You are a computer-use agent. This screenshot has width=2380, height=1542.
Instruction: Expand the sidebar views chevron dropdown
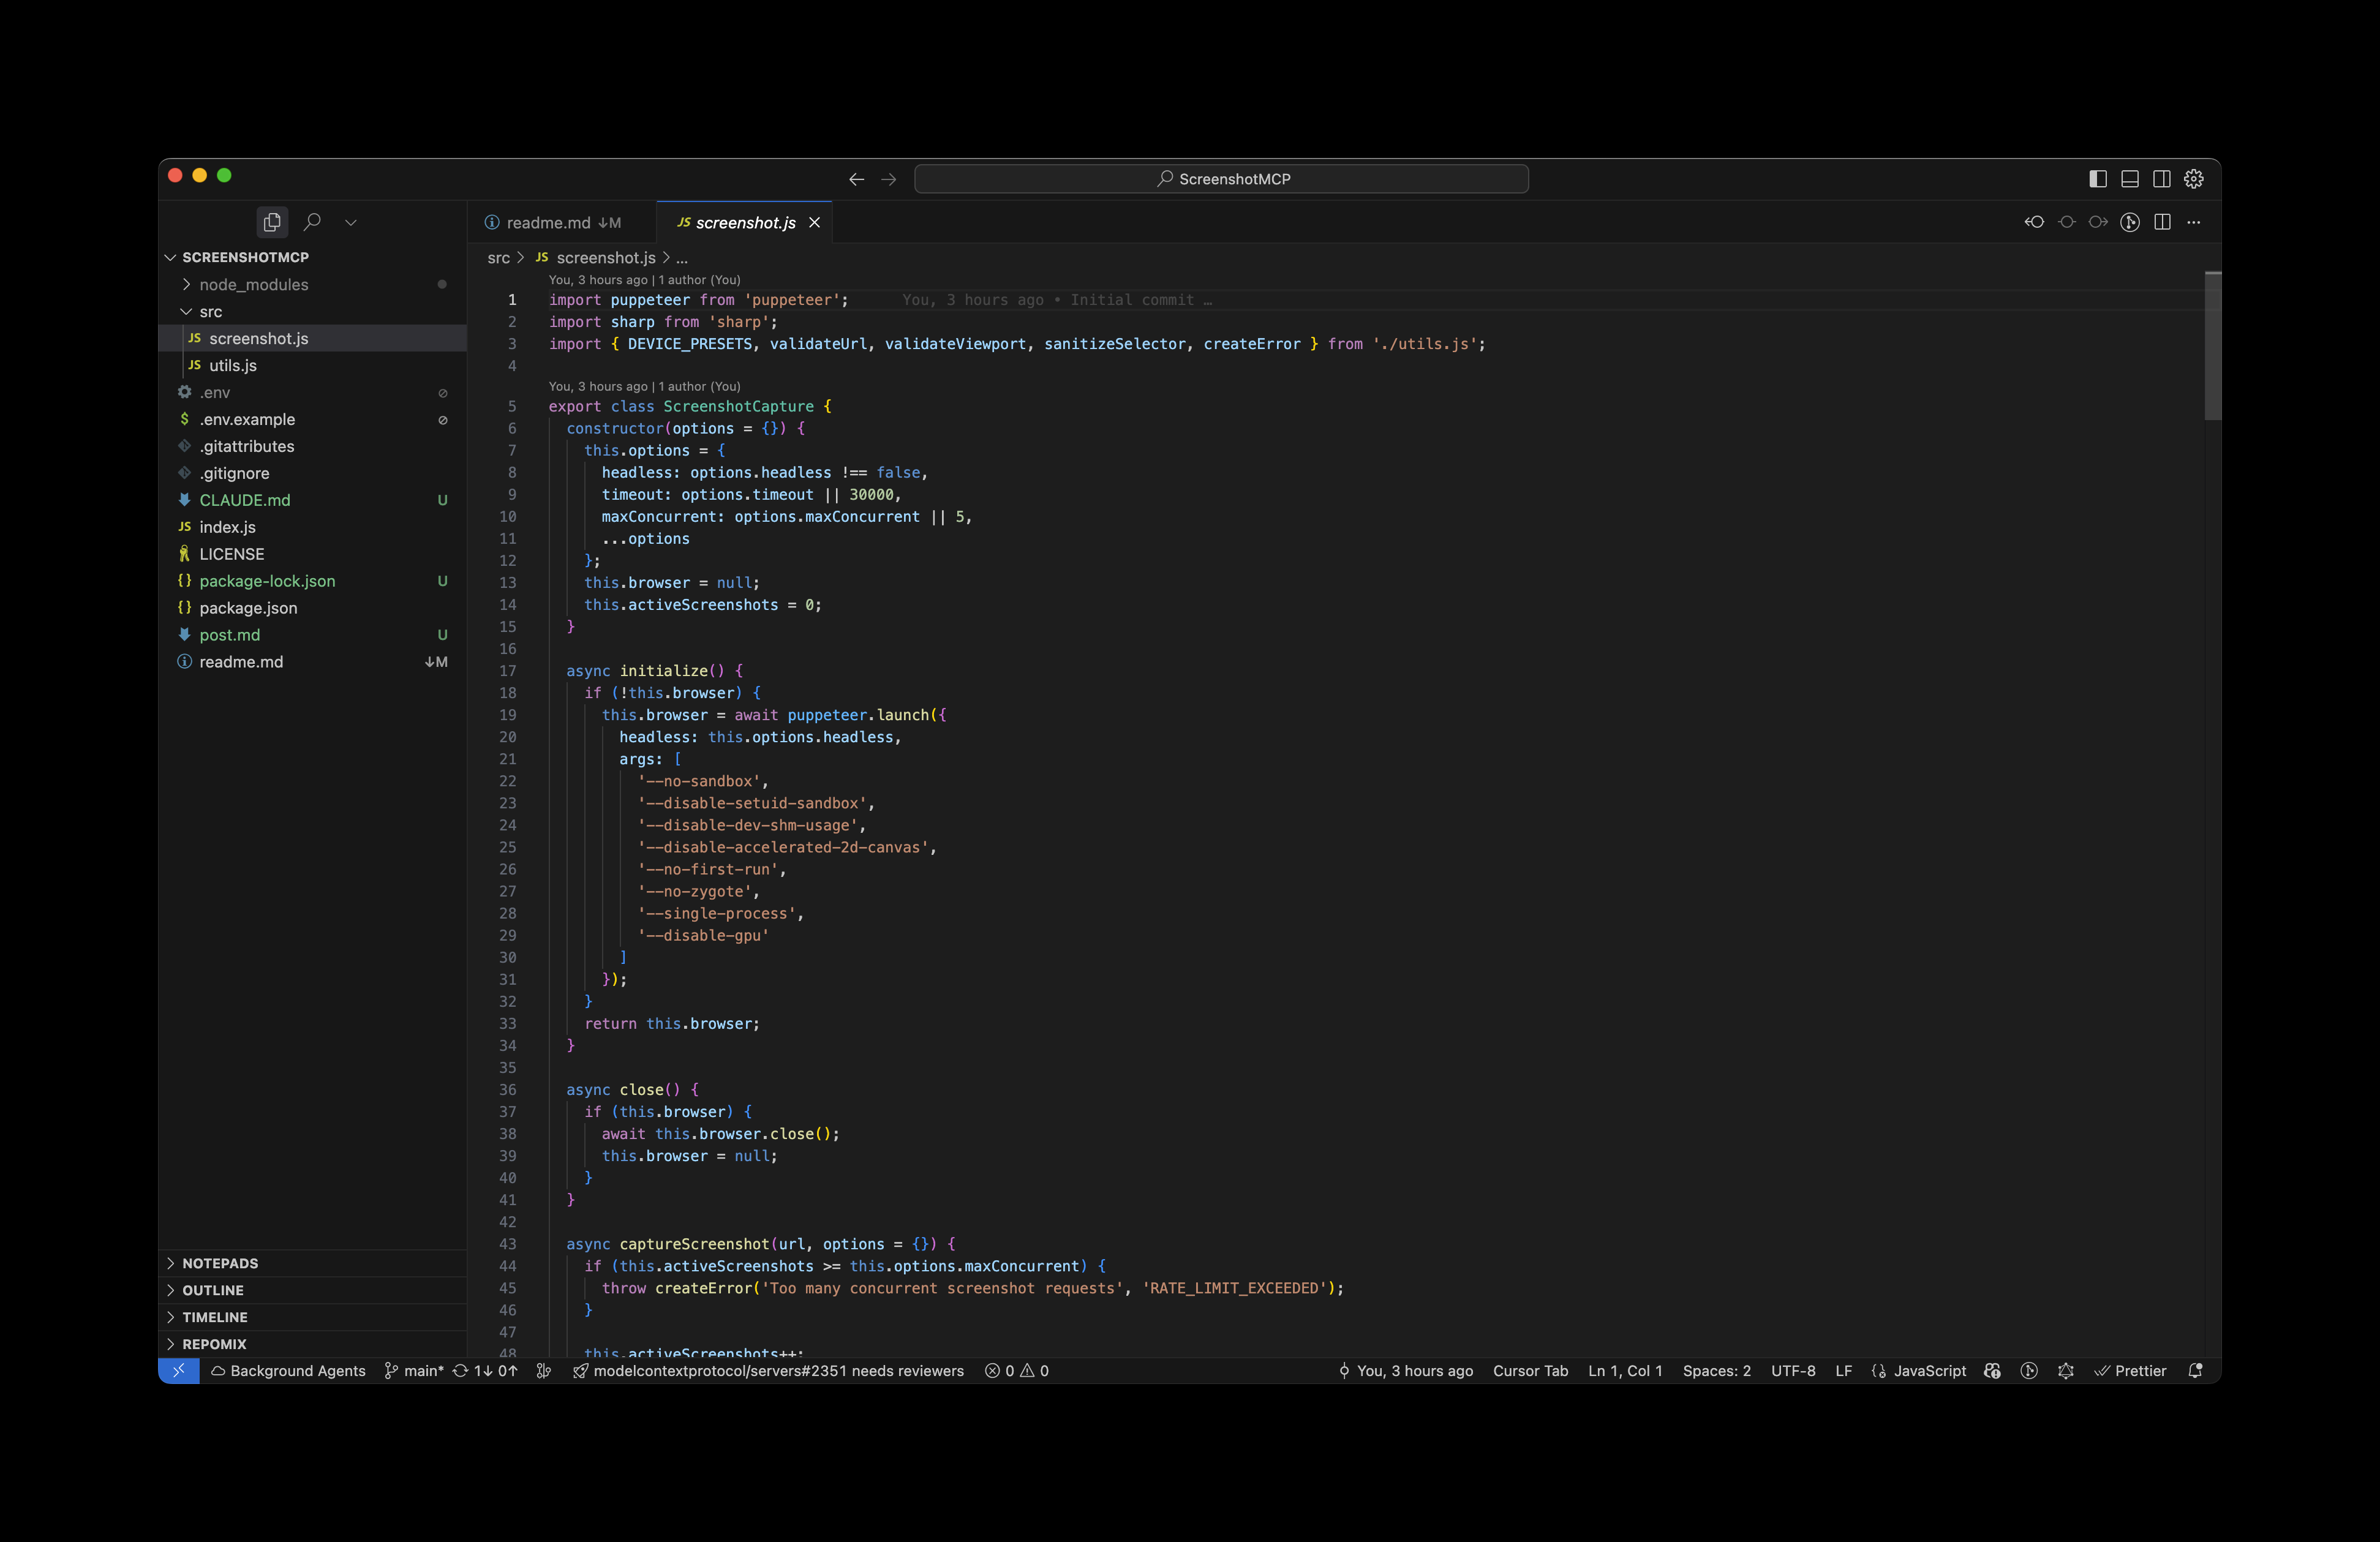point(351,222)
